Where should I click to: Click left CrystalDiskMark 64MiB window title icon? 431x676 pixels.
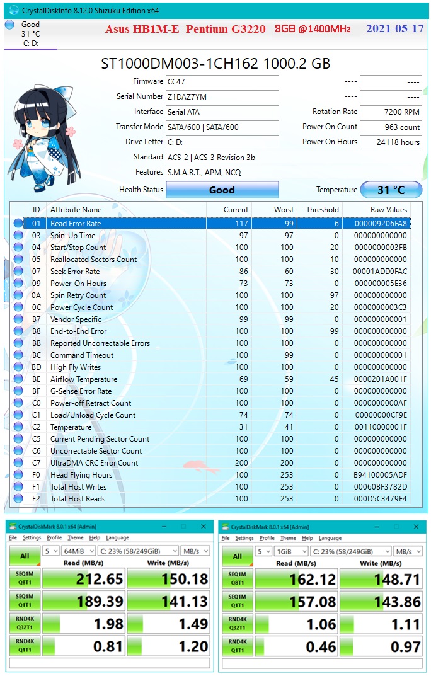click(13, 527)
